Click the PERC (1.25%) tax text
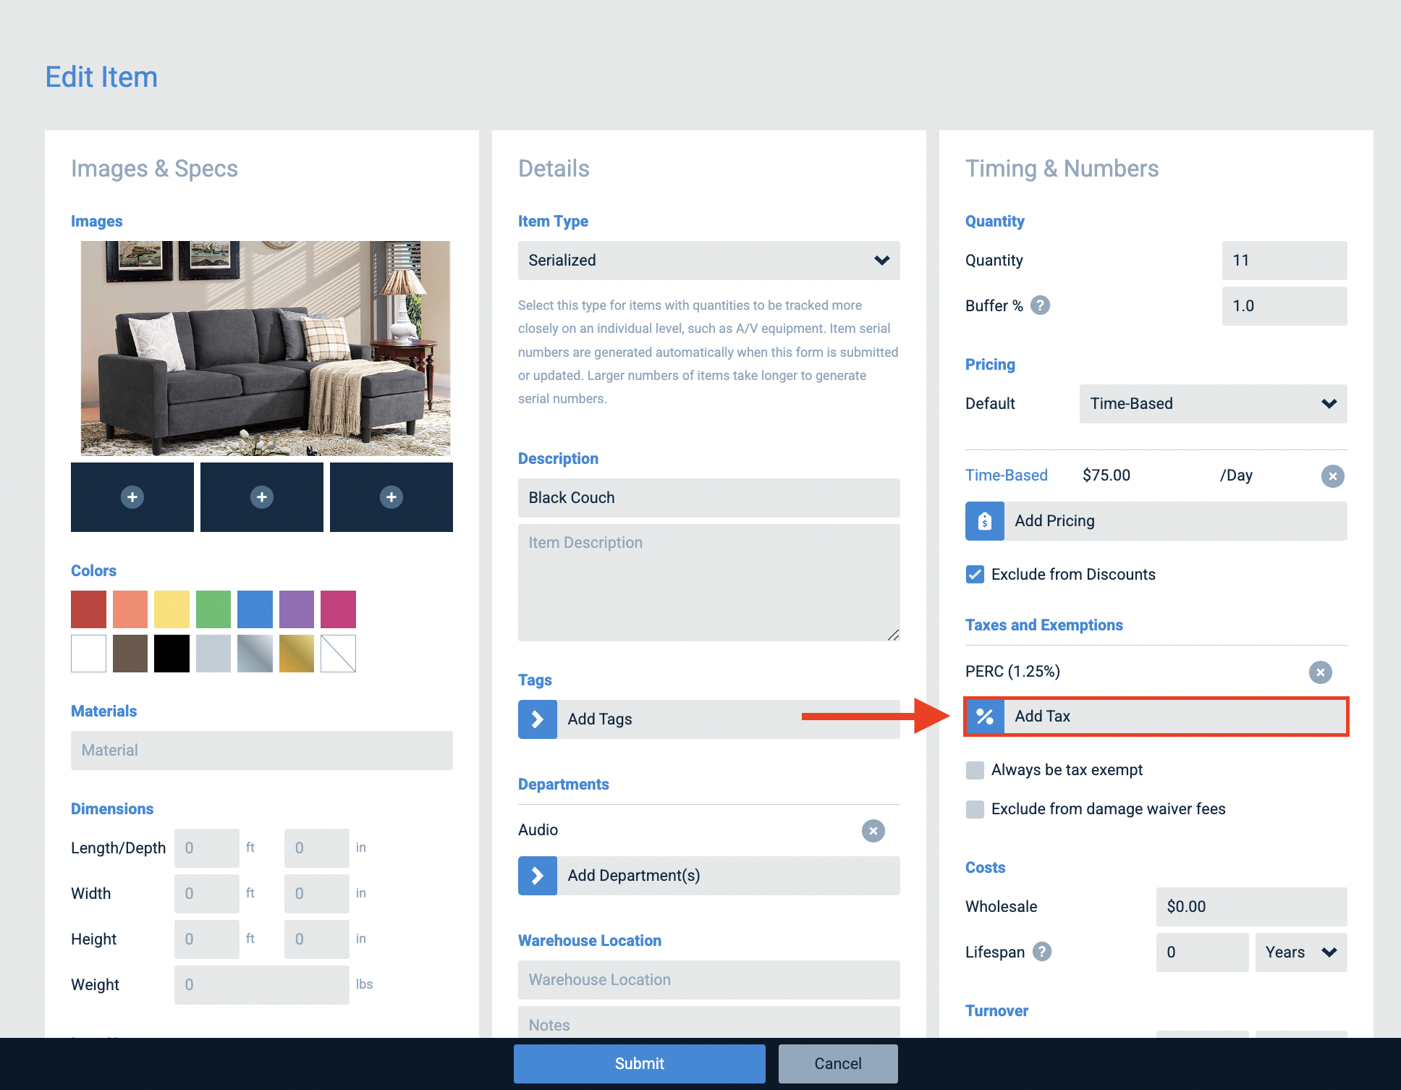 (x=1013, y=672)
